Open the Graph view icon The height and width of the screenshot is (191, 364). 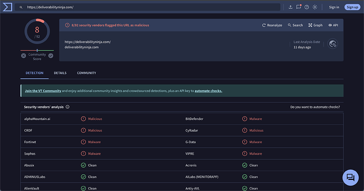310,25
